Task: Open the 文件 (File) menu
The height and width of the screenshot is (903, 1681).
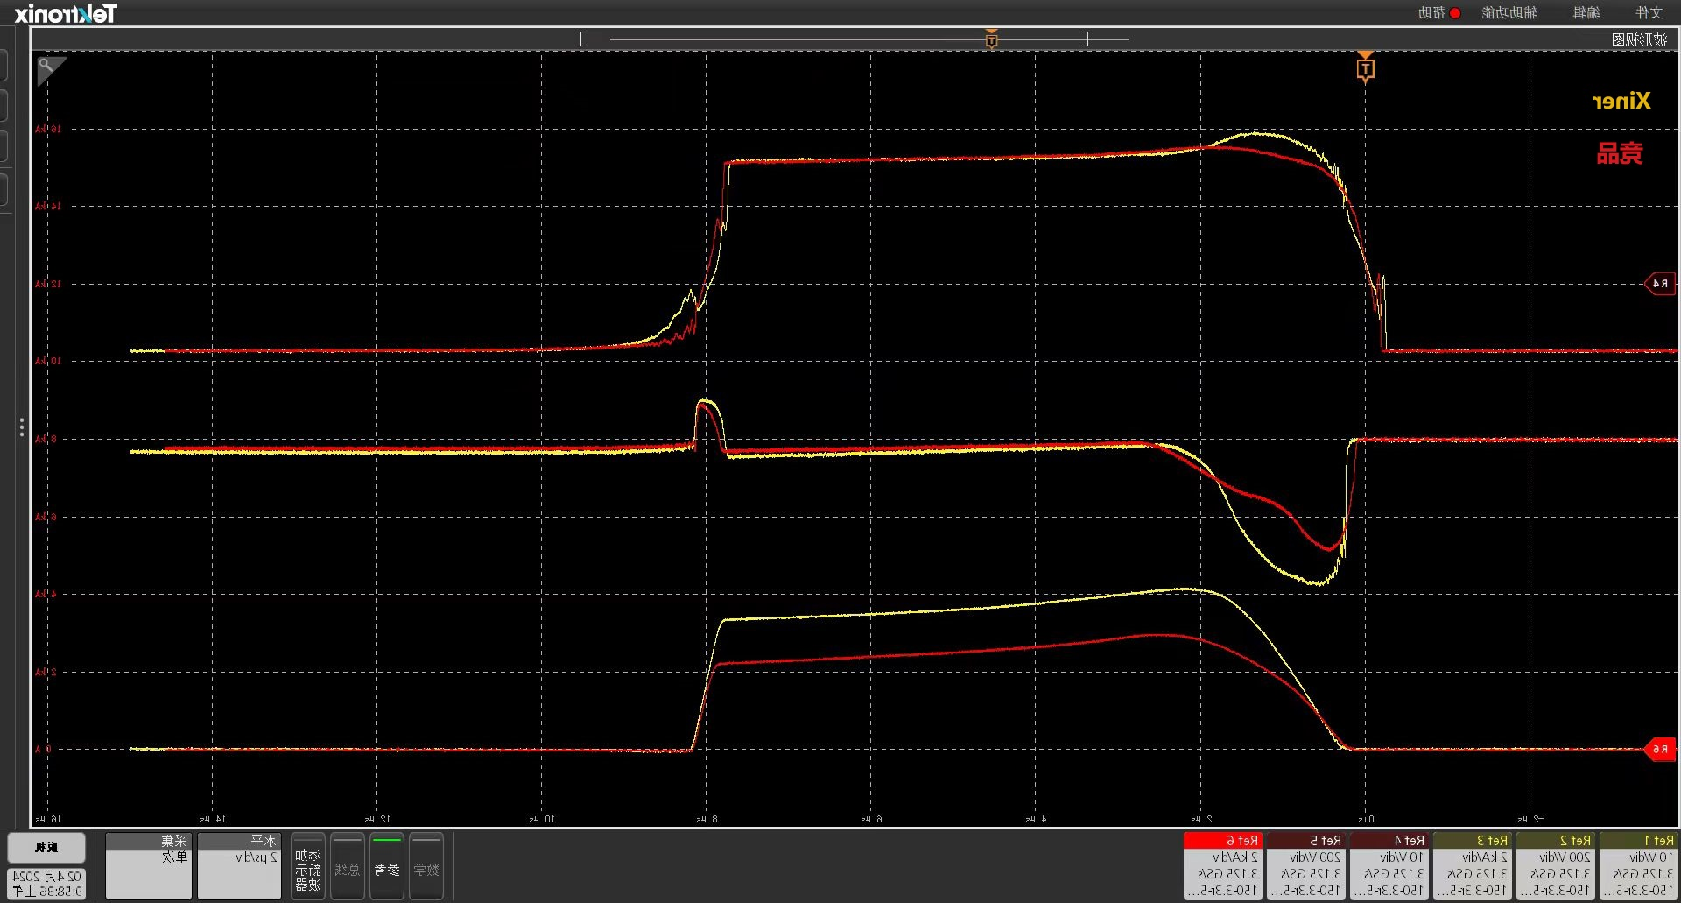Action: point(1648,13)
